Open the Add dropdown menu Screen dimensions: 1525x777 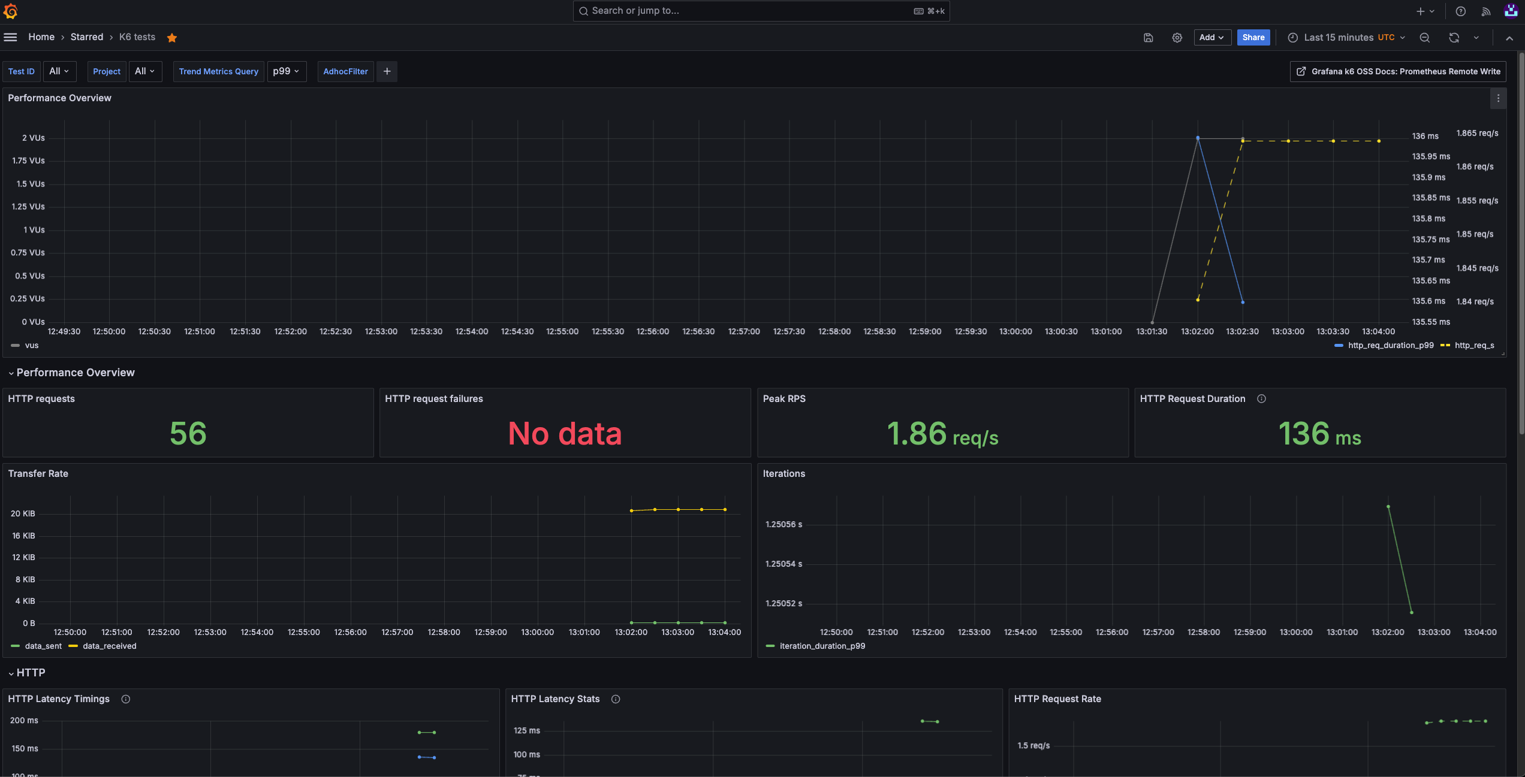[1211, 38]
